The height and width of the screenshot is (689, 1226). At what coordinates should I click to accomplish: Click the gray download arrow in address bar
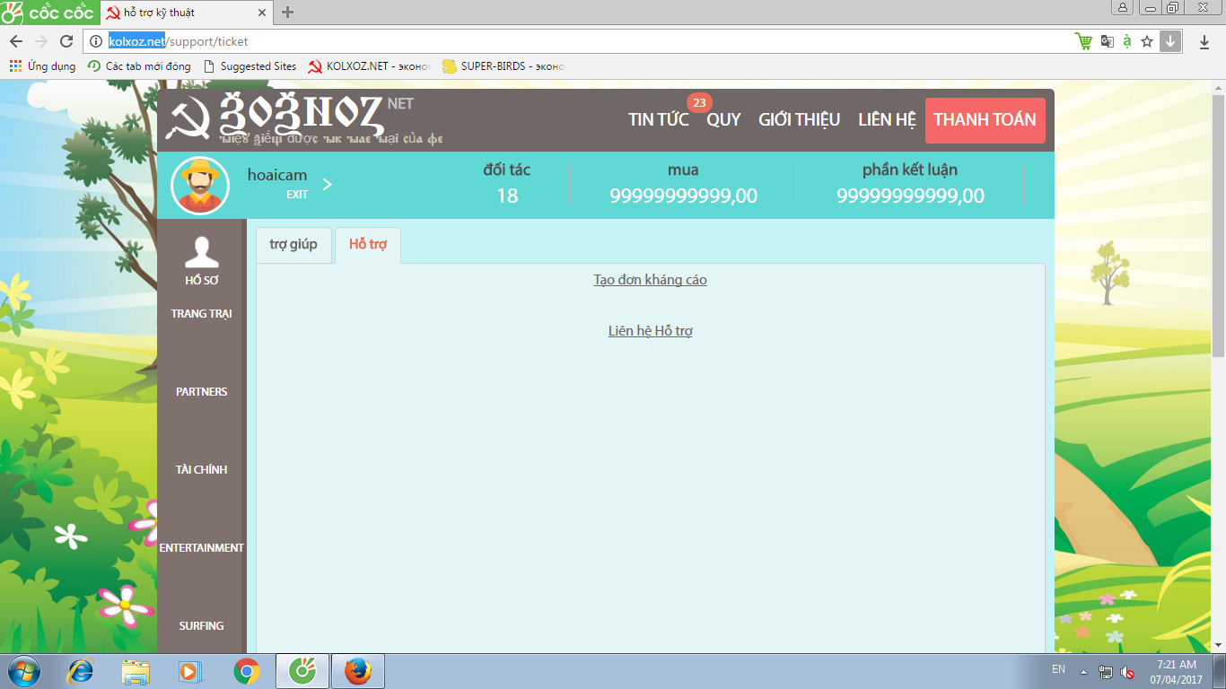[1169, 41]
